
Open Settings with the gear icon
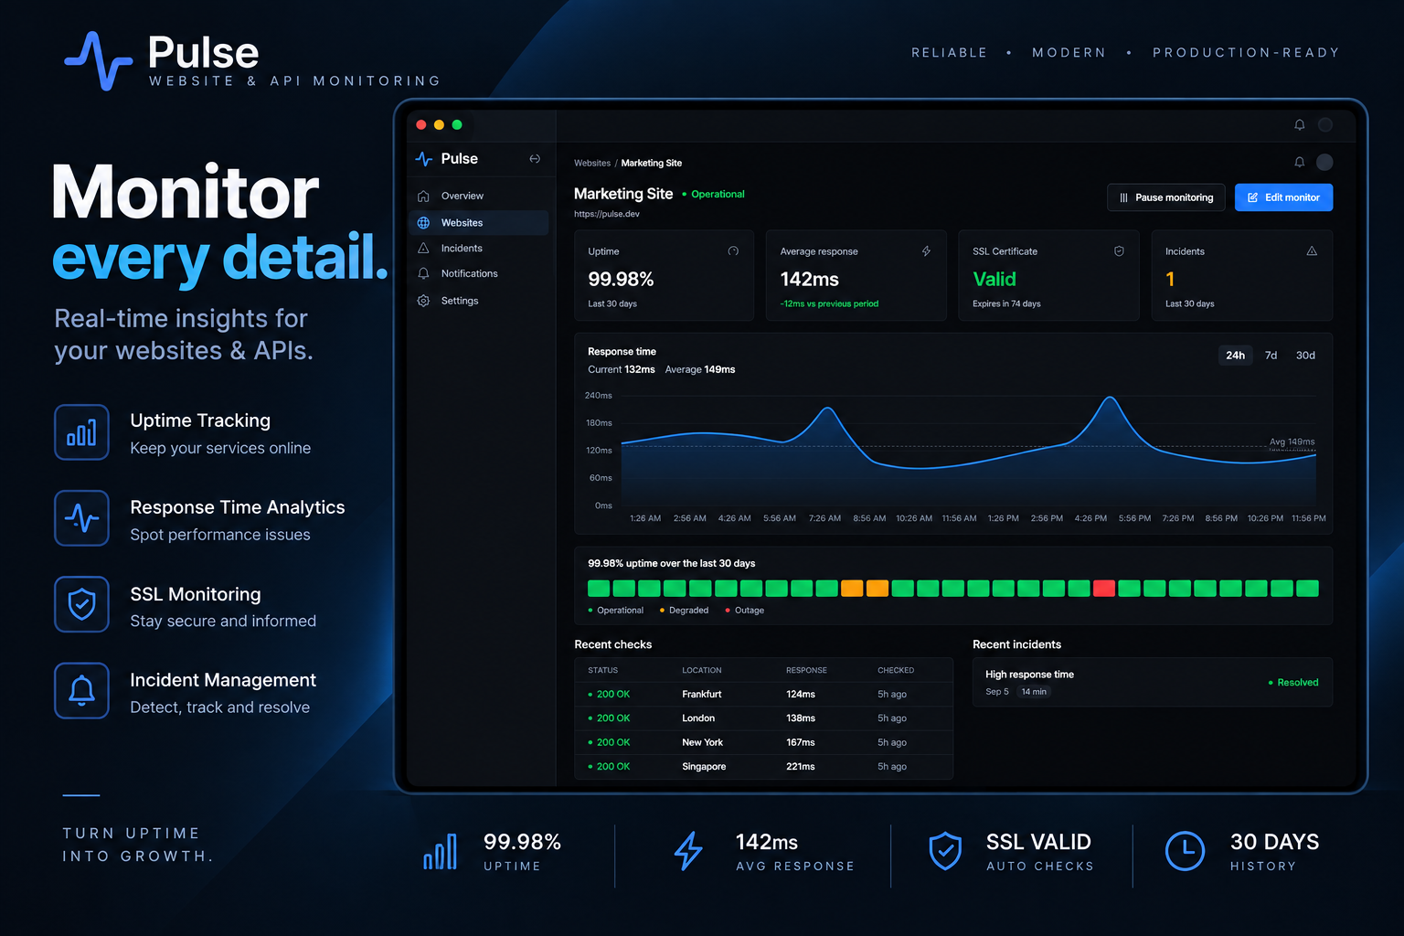click(423, 301)
